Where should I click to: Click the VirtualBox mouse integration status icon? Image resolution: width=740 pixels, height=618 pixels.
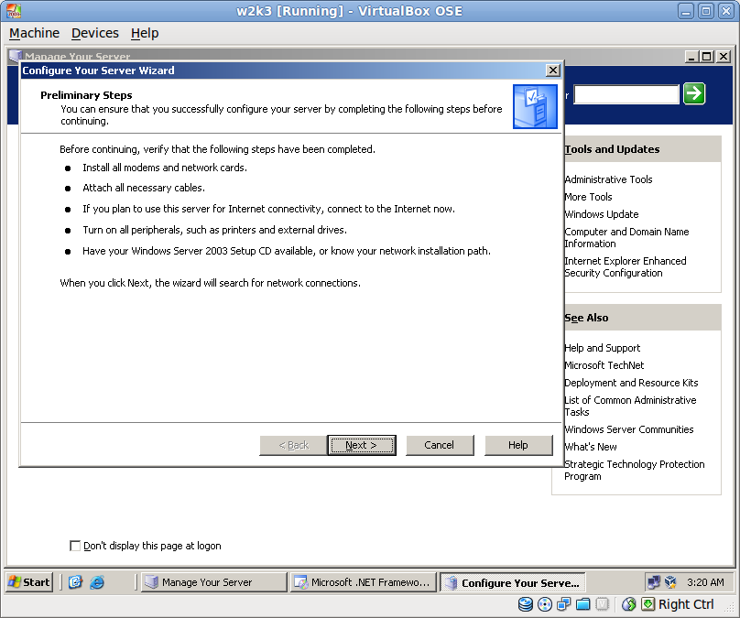tap(628, 604)
